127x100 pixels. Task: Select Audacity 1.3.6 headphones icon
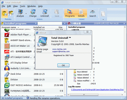click(7, 68)
